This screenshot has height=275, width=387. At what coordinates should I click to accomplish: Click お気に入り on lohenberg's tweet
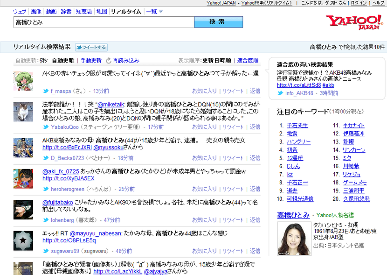(x=204, y=220)
